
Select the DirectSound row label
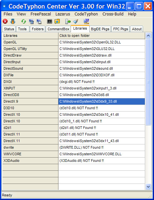(x=30, y=68)
